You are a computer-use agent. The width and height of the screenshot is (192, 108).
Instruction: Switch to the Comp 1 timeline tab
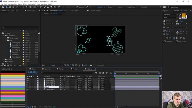tap(61, 69)
